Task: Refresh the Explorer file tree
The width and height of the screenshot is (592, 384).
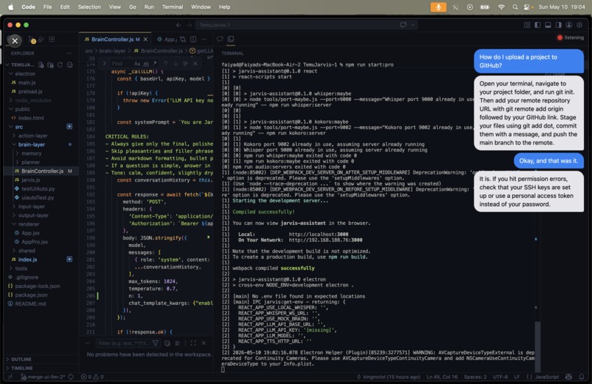Action: (60, 64)
